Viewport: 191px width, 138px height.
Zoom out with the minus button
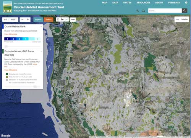pyautogui.click(x=23, y=19)
